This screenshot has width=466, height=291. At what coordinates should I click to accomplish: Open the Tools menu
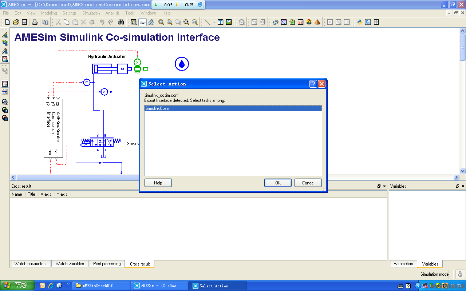pyautogui.click(x=130, y=13)
